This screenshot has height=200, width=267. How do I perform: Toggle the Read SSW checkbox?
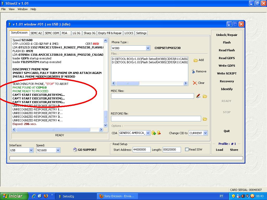(x=187, y=149)
